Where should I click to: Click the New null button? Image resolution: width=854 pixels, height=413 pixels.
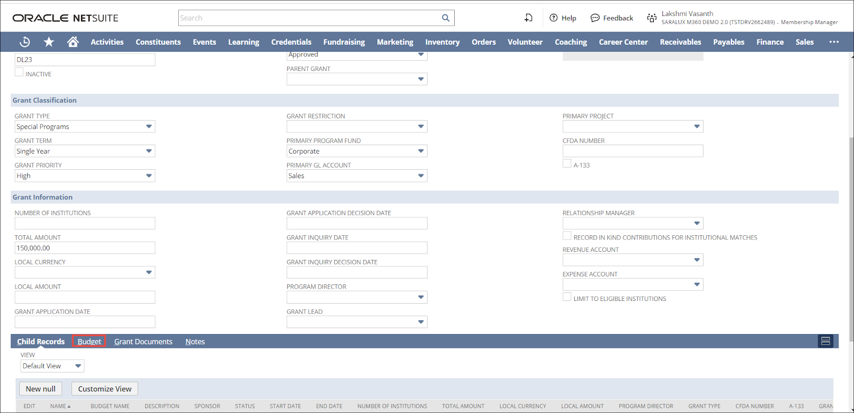(41, 388)
